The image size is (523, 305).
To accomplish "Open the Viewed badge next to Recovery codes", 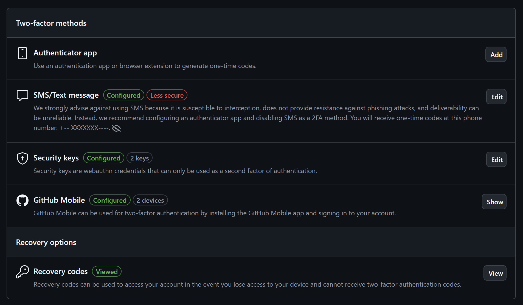I will tap(107, 271).
